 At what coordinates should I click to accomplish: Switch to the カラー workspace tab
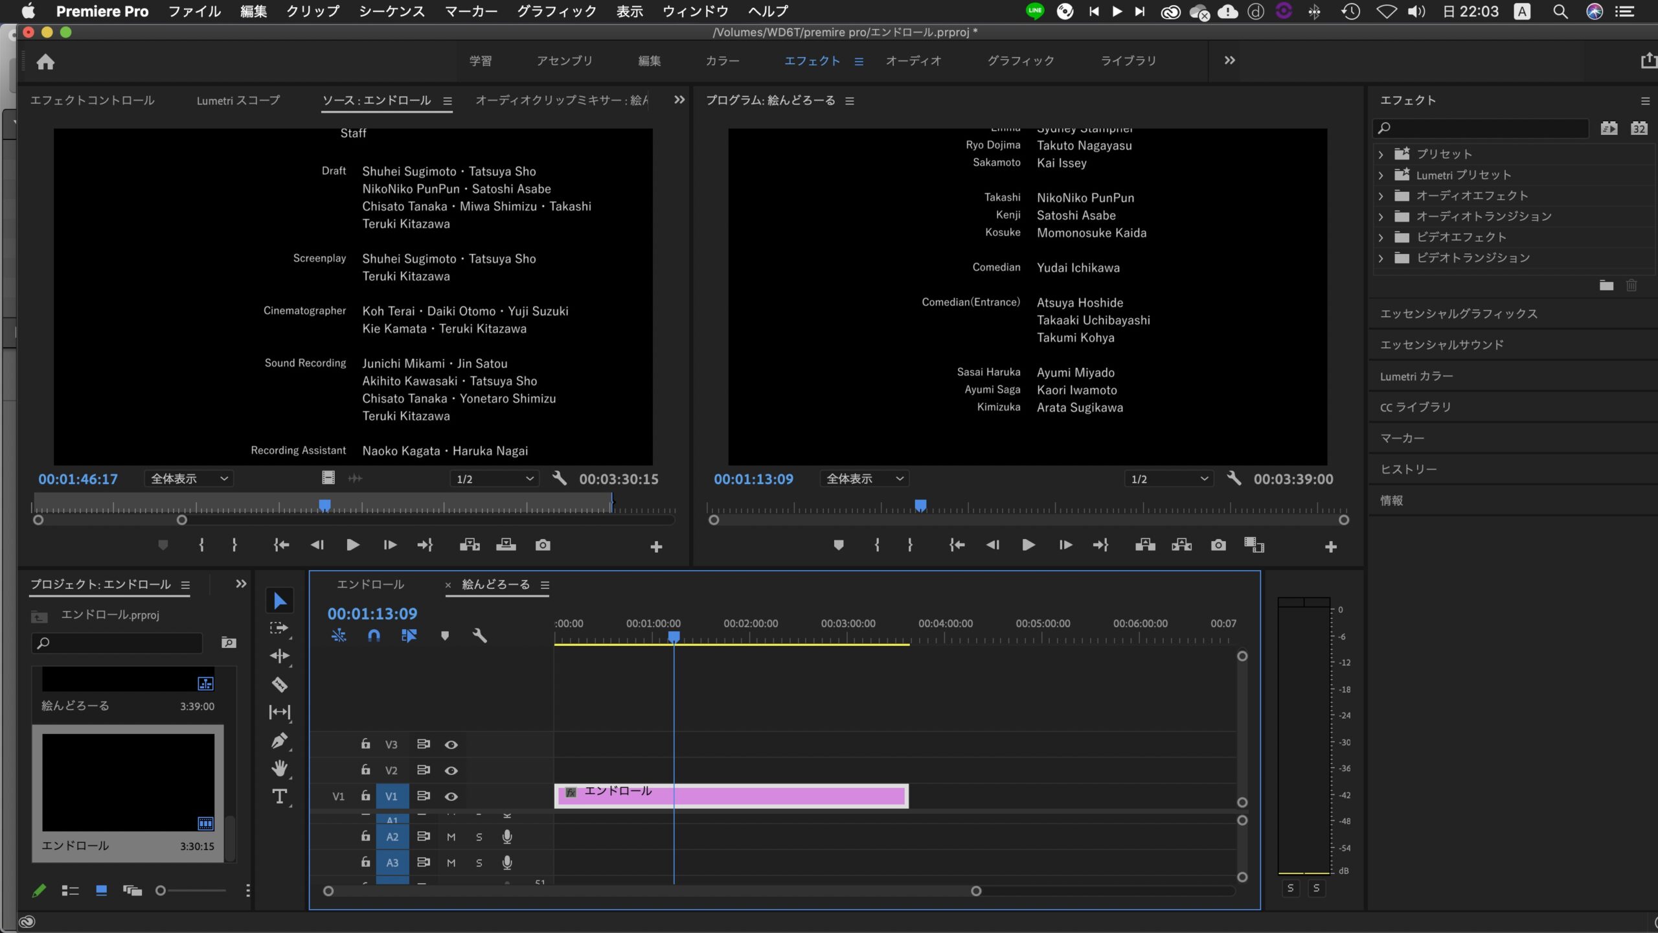coord(722,61)
